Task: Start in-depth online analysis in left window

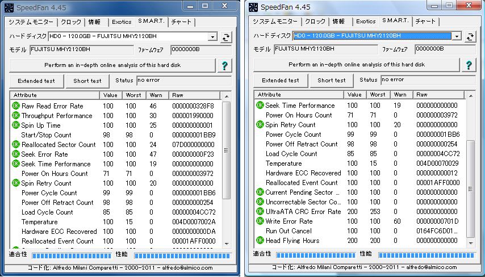Action: 112,65
